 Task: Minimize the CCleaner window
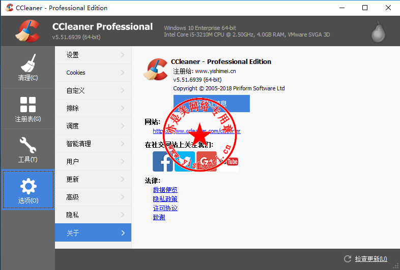342,8
